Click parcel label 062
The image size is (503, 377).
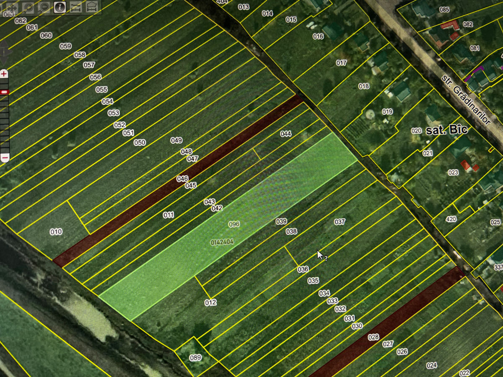[21, 21]
